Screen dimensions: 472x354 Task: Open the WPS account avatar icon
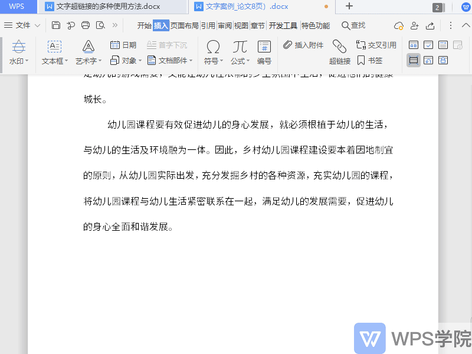coord(466,7)
